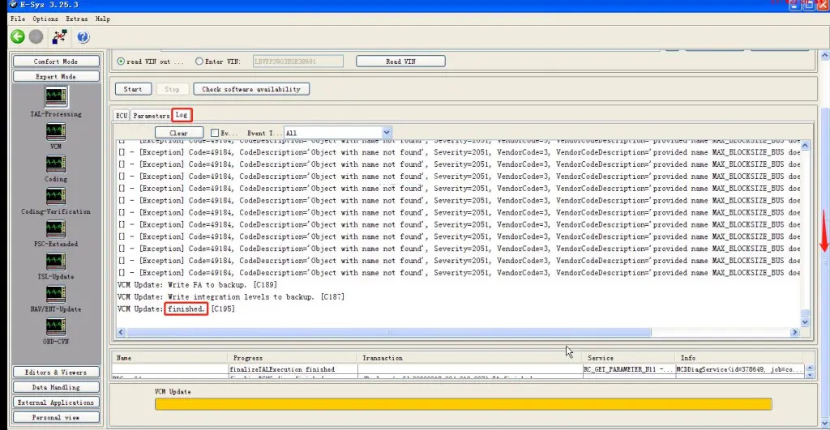
Task: Click log horizontal scrollbar right arrow
Action: [794, 332]
